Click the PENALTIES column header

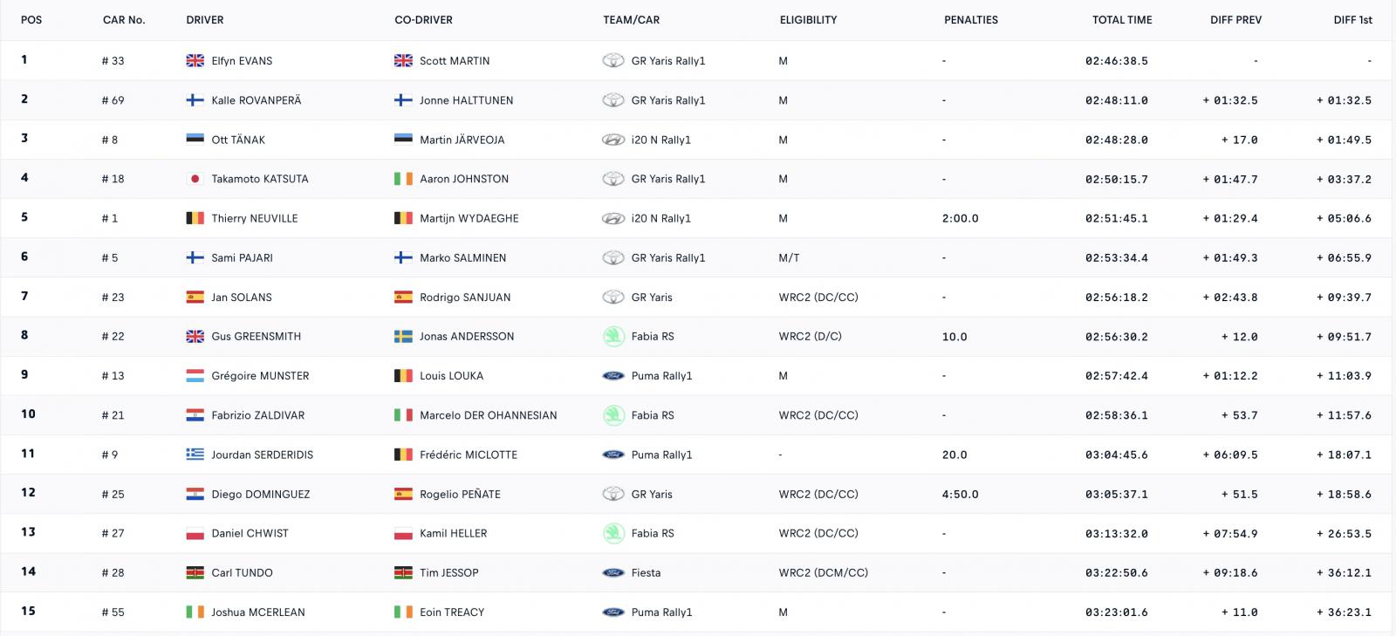(970, 20)
